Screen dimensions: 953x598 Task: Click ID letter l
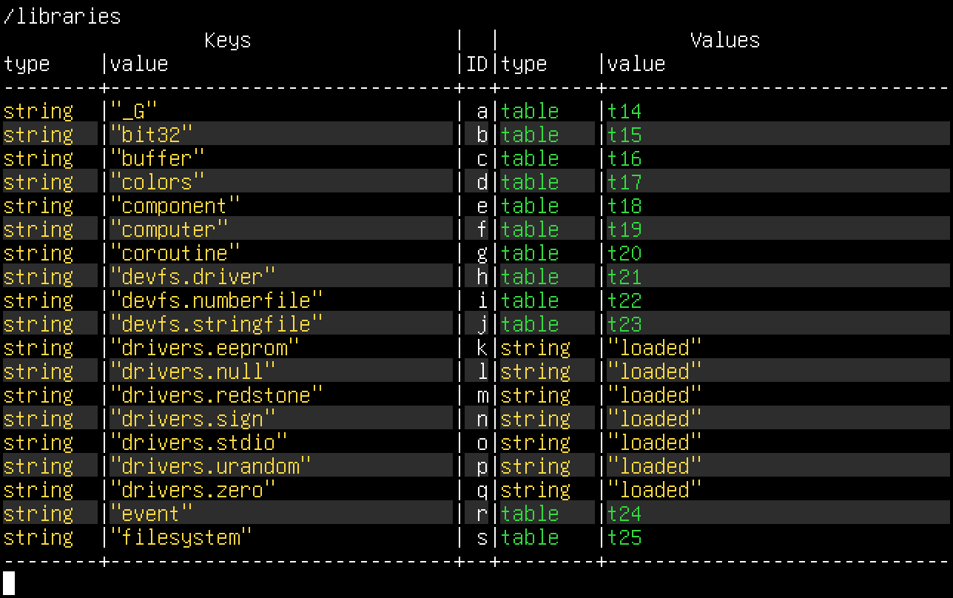[482, 372]
